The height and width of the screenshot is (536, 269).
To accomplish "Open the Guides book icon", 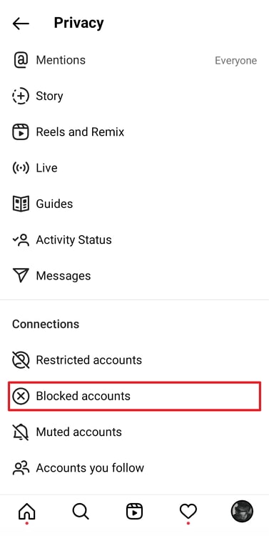I will [21, 204].
